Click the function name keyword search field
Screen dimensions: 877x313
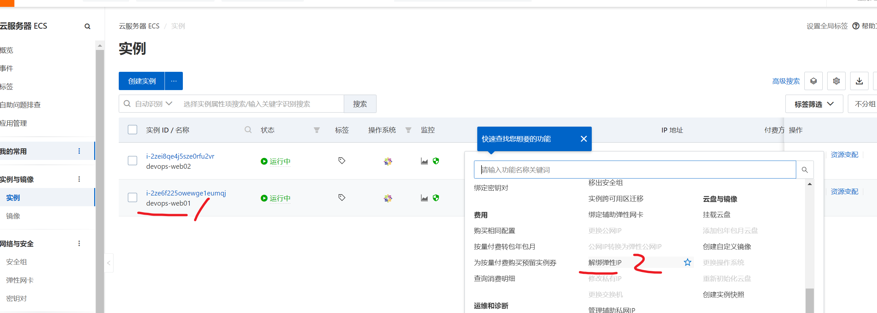635,170
